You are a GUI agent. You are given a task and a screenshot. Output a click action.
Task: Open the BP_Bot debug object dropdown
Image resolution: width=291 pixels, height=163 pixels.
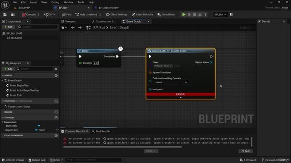(220, 14)
